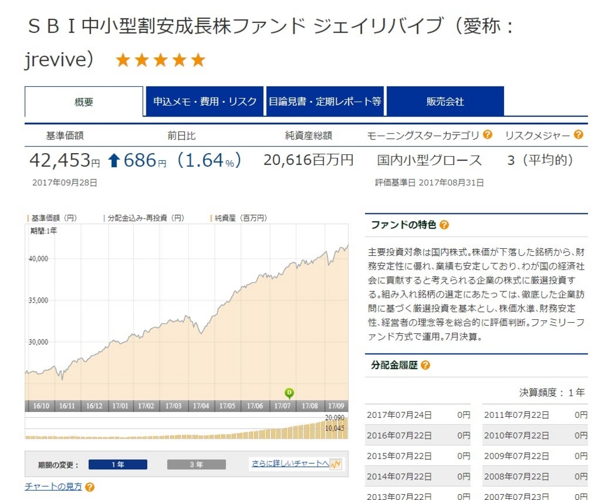This screenshot has height=500, width=605.
Task: Switch to the 販売会社 tab
Action: click(x=444, y=101)
